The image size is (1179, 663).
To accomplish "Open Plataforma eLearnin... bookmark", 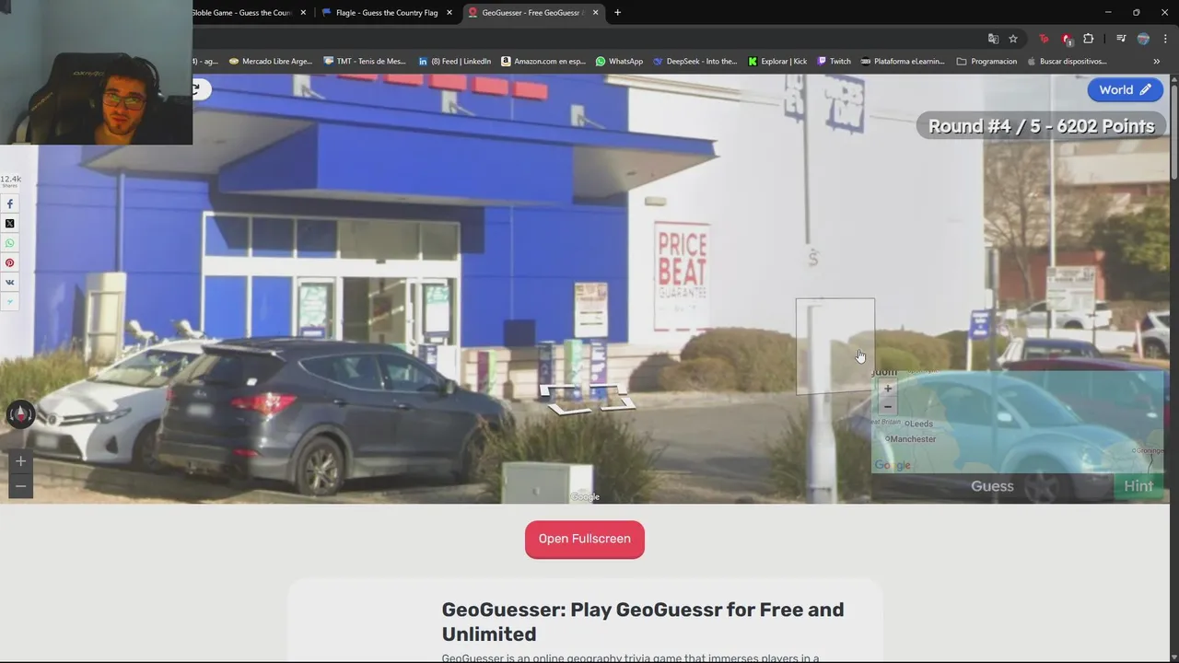I will pyautogui.click(x=905, y=62).
